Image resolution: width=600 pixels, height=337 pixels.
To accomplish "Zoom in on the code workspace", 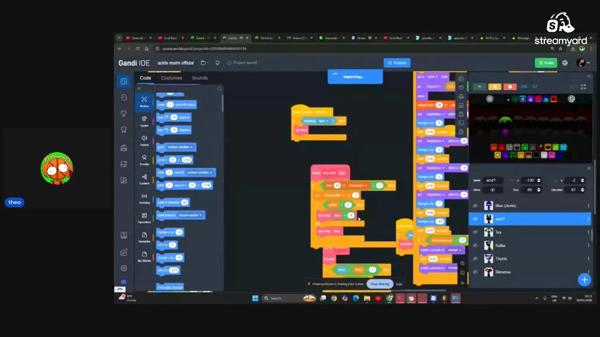I will tap(462, 263).
